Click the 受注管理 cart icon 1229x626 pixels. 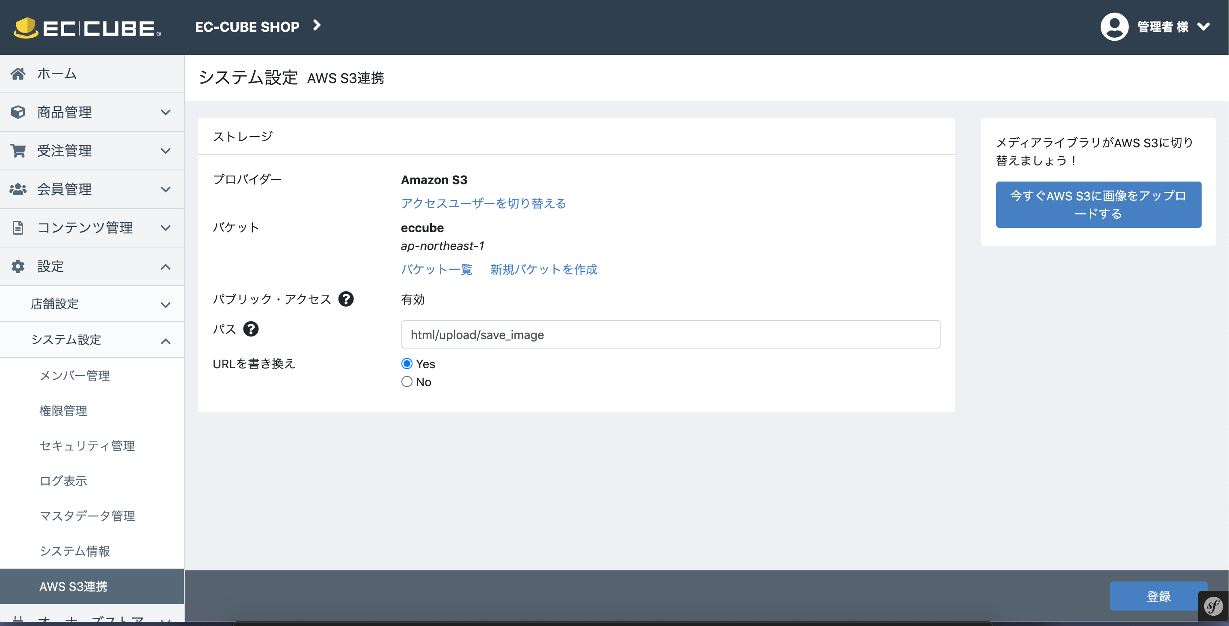coord(18,151)
